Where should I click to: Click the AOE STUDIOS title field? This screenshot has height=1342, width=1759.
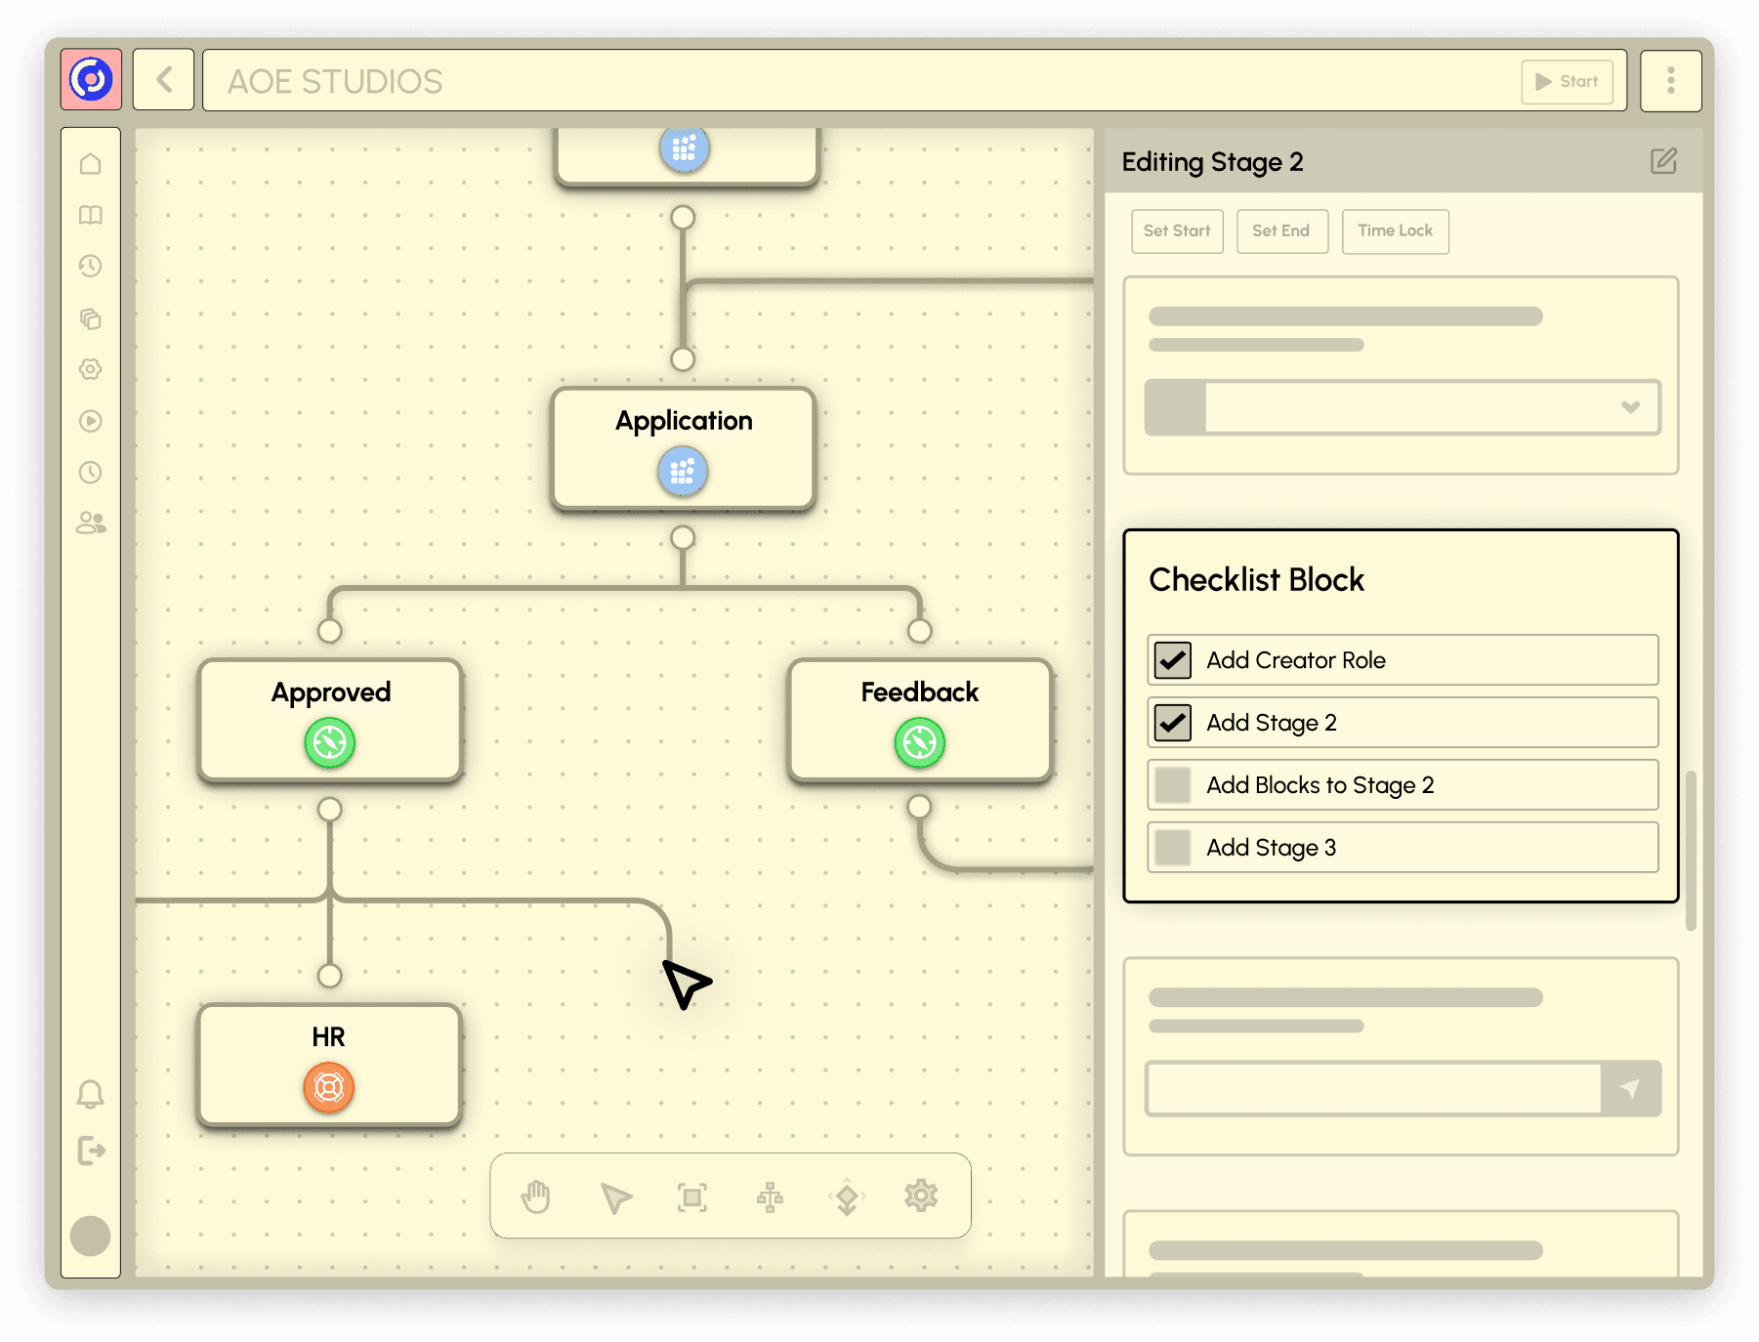pyautogui.click(x=914, y=80)
